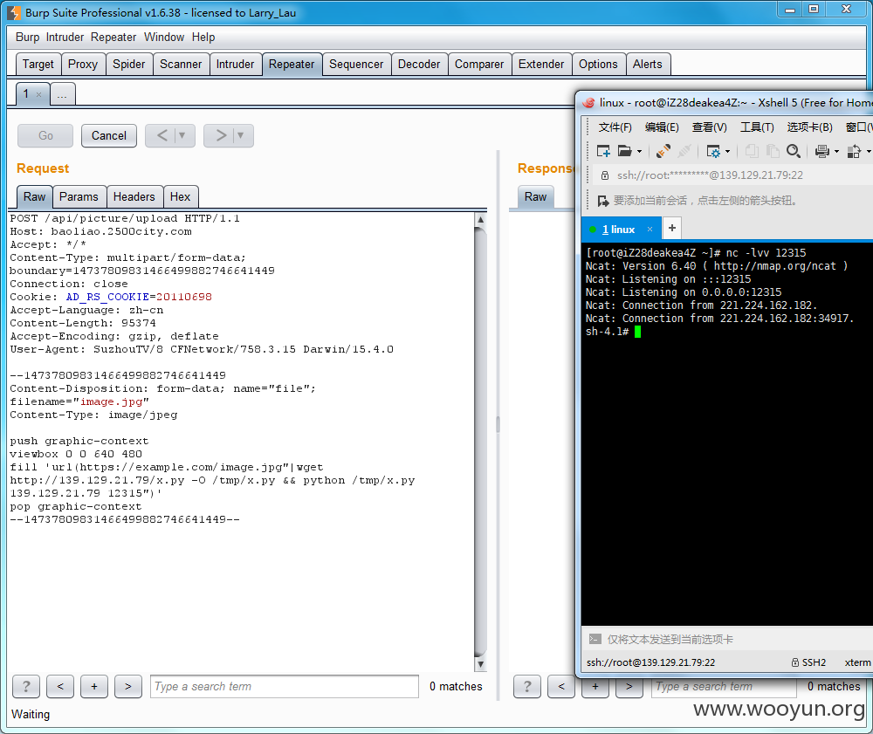Select the Params request view tab
873x734 pixels.
coord(79,197)
